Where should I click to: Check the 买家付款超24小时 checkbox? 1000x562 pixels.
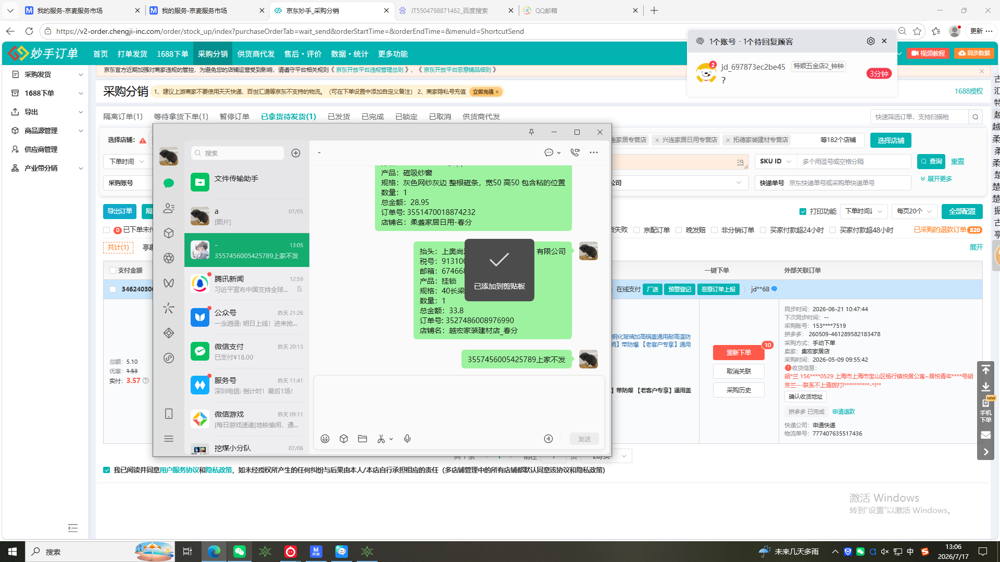pyautogui.click(x=763, y=230)
